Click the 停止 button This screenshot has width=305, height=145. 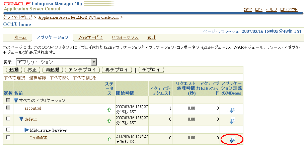tap(32, 70)
